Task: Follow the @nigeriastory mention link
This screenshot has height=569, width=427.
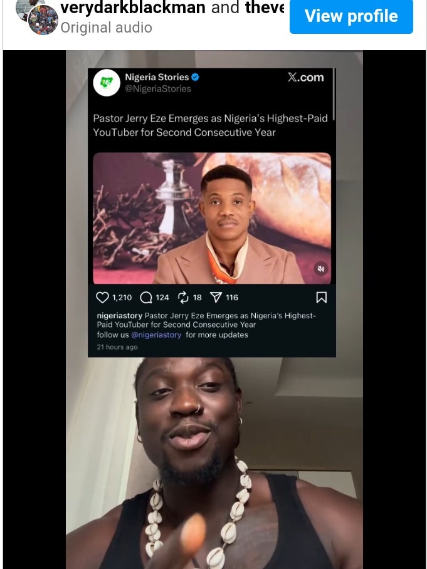Action: [x=156, y=335]
